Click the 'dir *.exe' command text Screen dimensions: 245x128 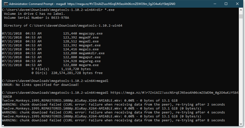coord(105,10)
